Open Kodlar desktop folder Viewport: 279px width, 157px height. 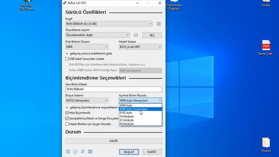(x=266, y=3)
